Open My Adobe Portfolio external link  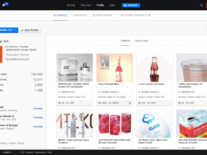[x=135, y=15]
